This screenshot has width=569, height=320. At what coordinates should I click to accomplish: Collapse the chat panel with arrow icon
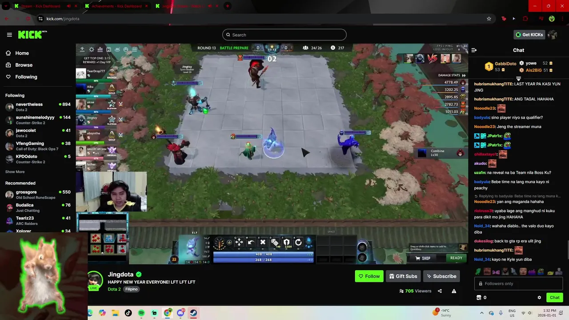click(474, 50)
